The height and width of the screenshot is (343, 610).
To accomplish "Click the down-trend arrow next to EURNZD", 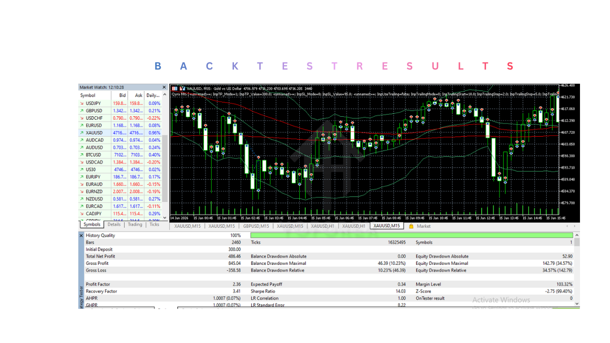I will 83,191.
